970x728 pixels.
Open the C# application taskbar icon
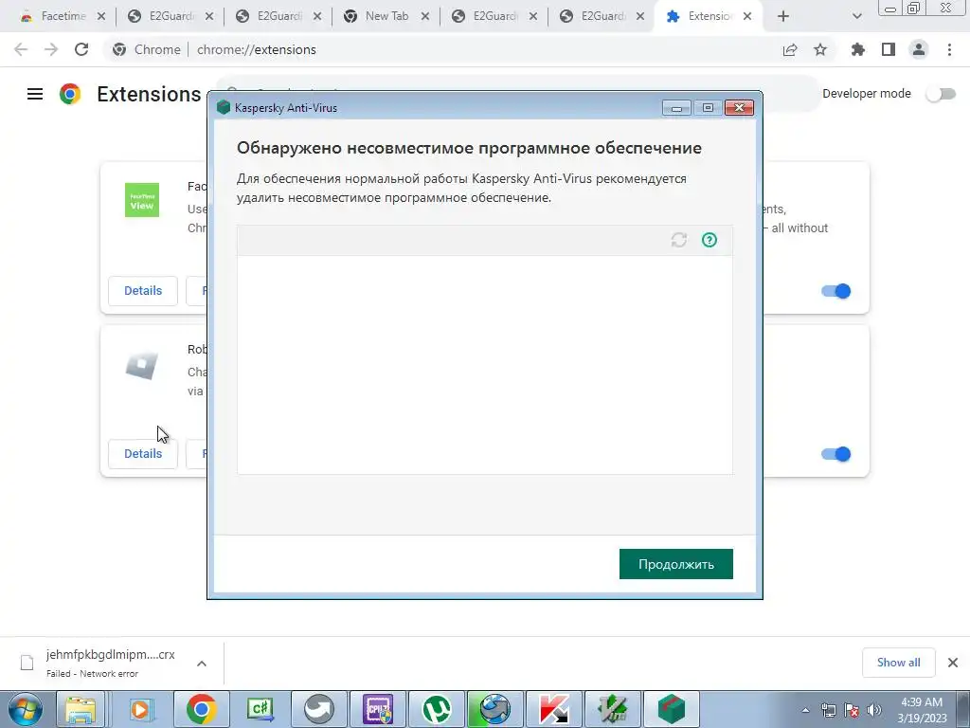pos(260,709)
